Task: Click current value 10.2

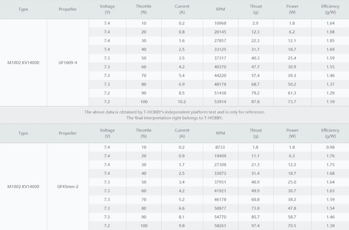Action: point(182,102)
